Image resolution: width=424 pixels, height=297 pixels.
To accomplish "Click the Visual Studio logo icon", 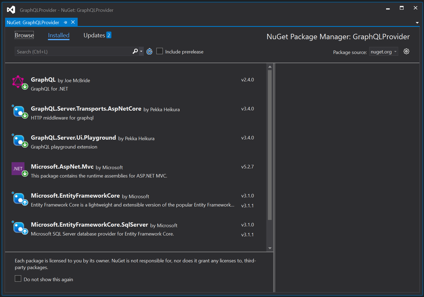I will coord(11,10).
